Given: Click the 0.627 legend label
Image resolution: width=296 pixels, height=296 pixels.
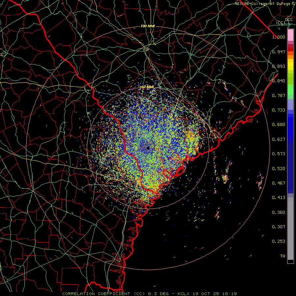Looking at the screenshot, I should coord(279,139).
